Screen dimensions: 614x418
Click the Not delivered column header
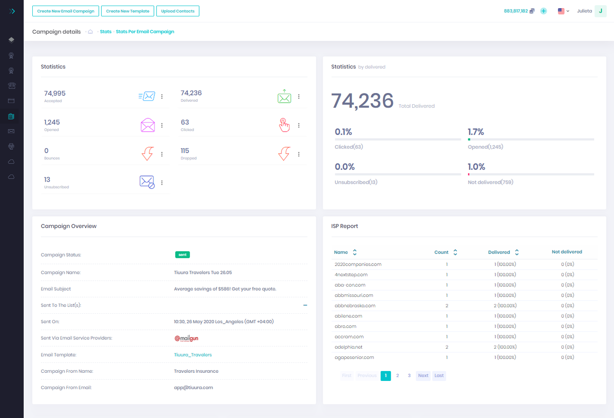[x=567, y=252]
